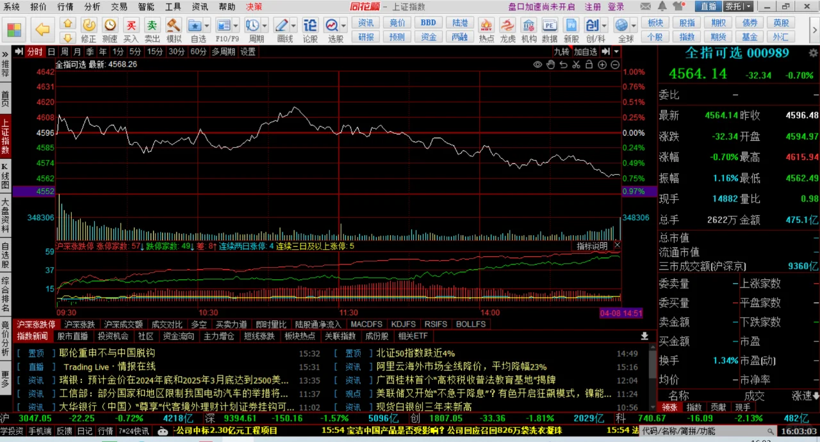
Task: Click the 加自选 button
Action: (586, 52)
